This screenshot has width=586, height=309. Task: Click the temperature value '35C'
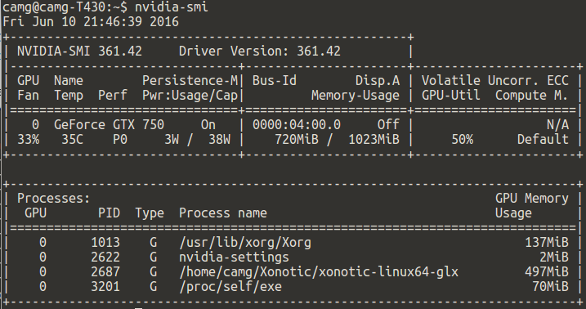73,139
